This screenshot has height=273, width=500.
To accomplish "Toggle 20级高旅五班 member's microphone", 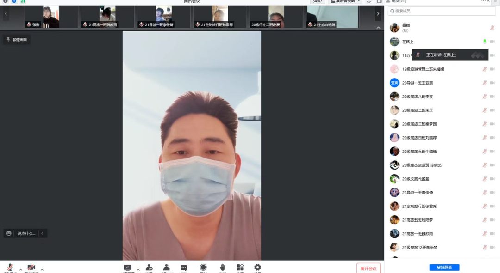I will tap(485, 151).
